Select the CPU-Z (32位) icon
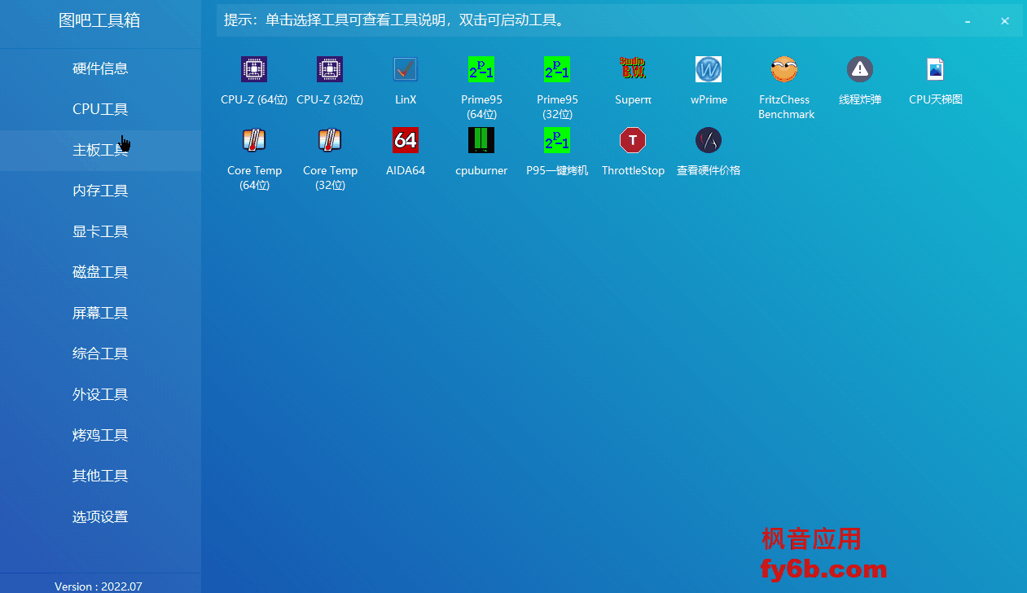 (x=330, y=69)
